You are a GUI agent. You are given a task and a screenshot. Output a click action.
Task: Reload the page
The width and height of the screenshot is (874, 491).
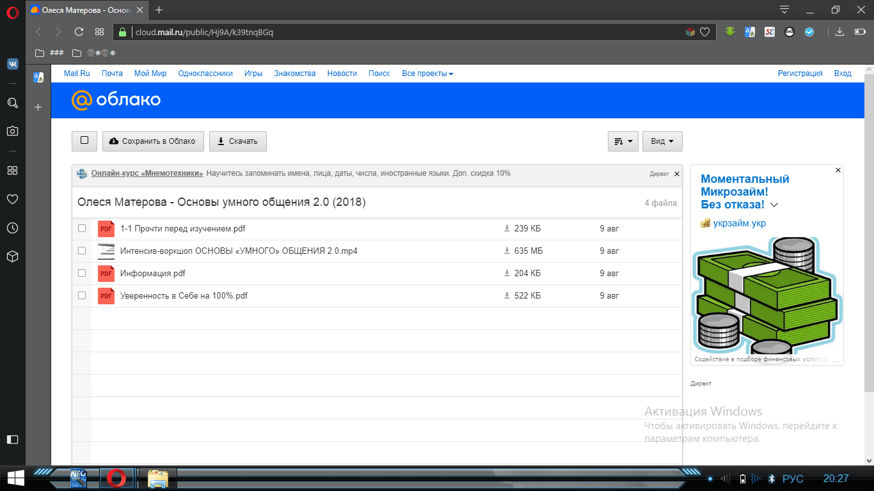pos(79,32)
